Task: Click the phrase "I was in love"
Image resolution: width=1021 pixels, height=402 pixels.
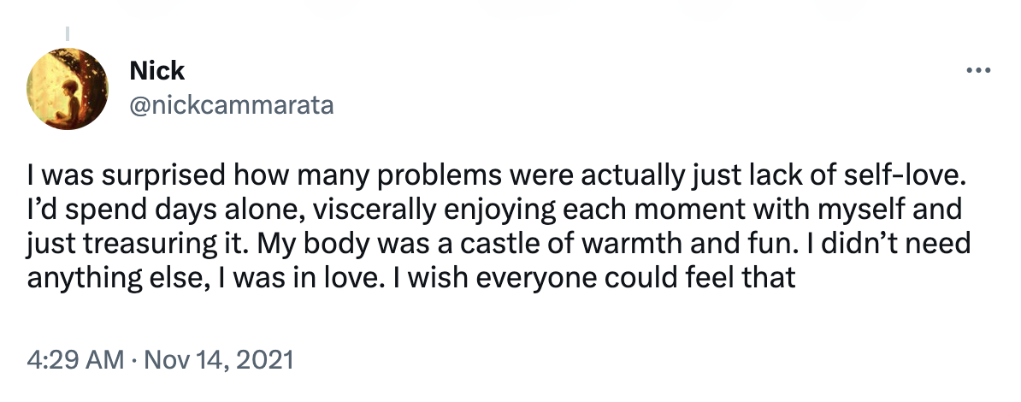Action: (302, 278)
